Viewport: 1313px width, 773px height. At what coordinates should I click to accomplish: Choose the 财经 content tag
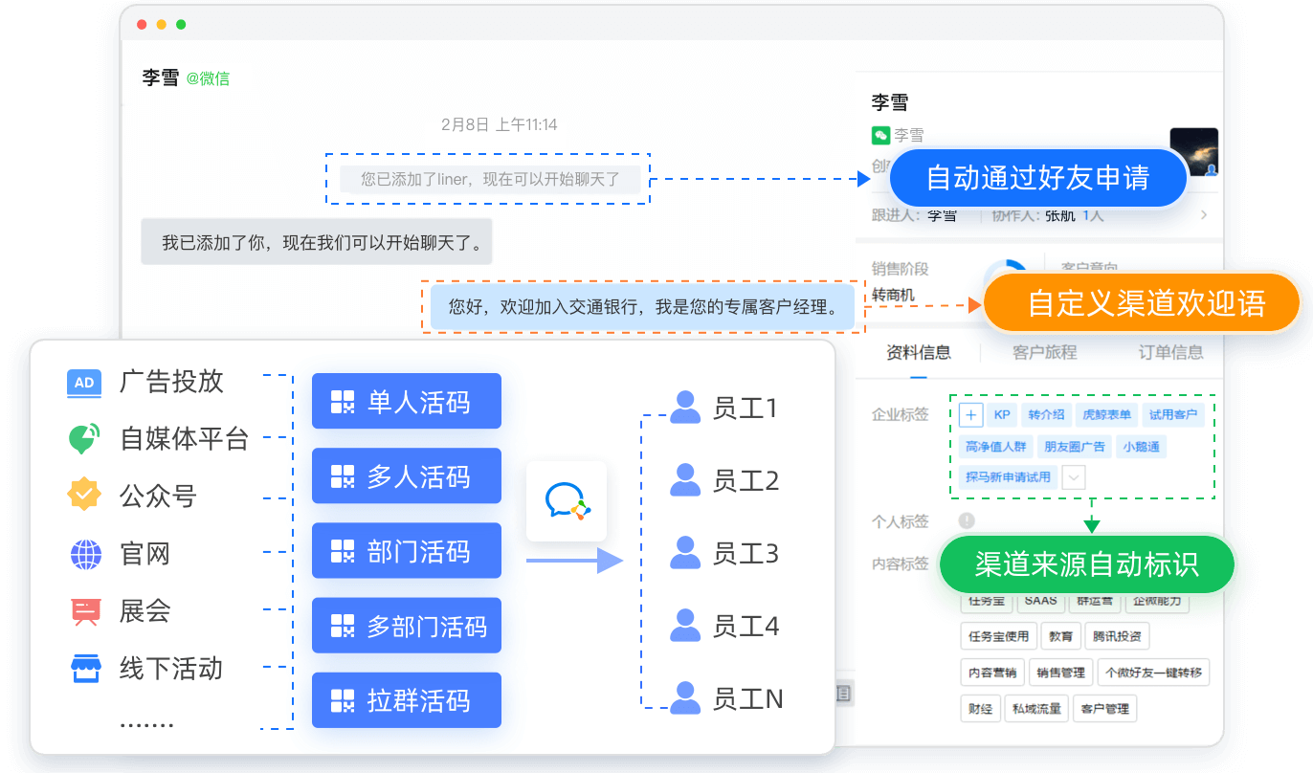coord(980,709)
